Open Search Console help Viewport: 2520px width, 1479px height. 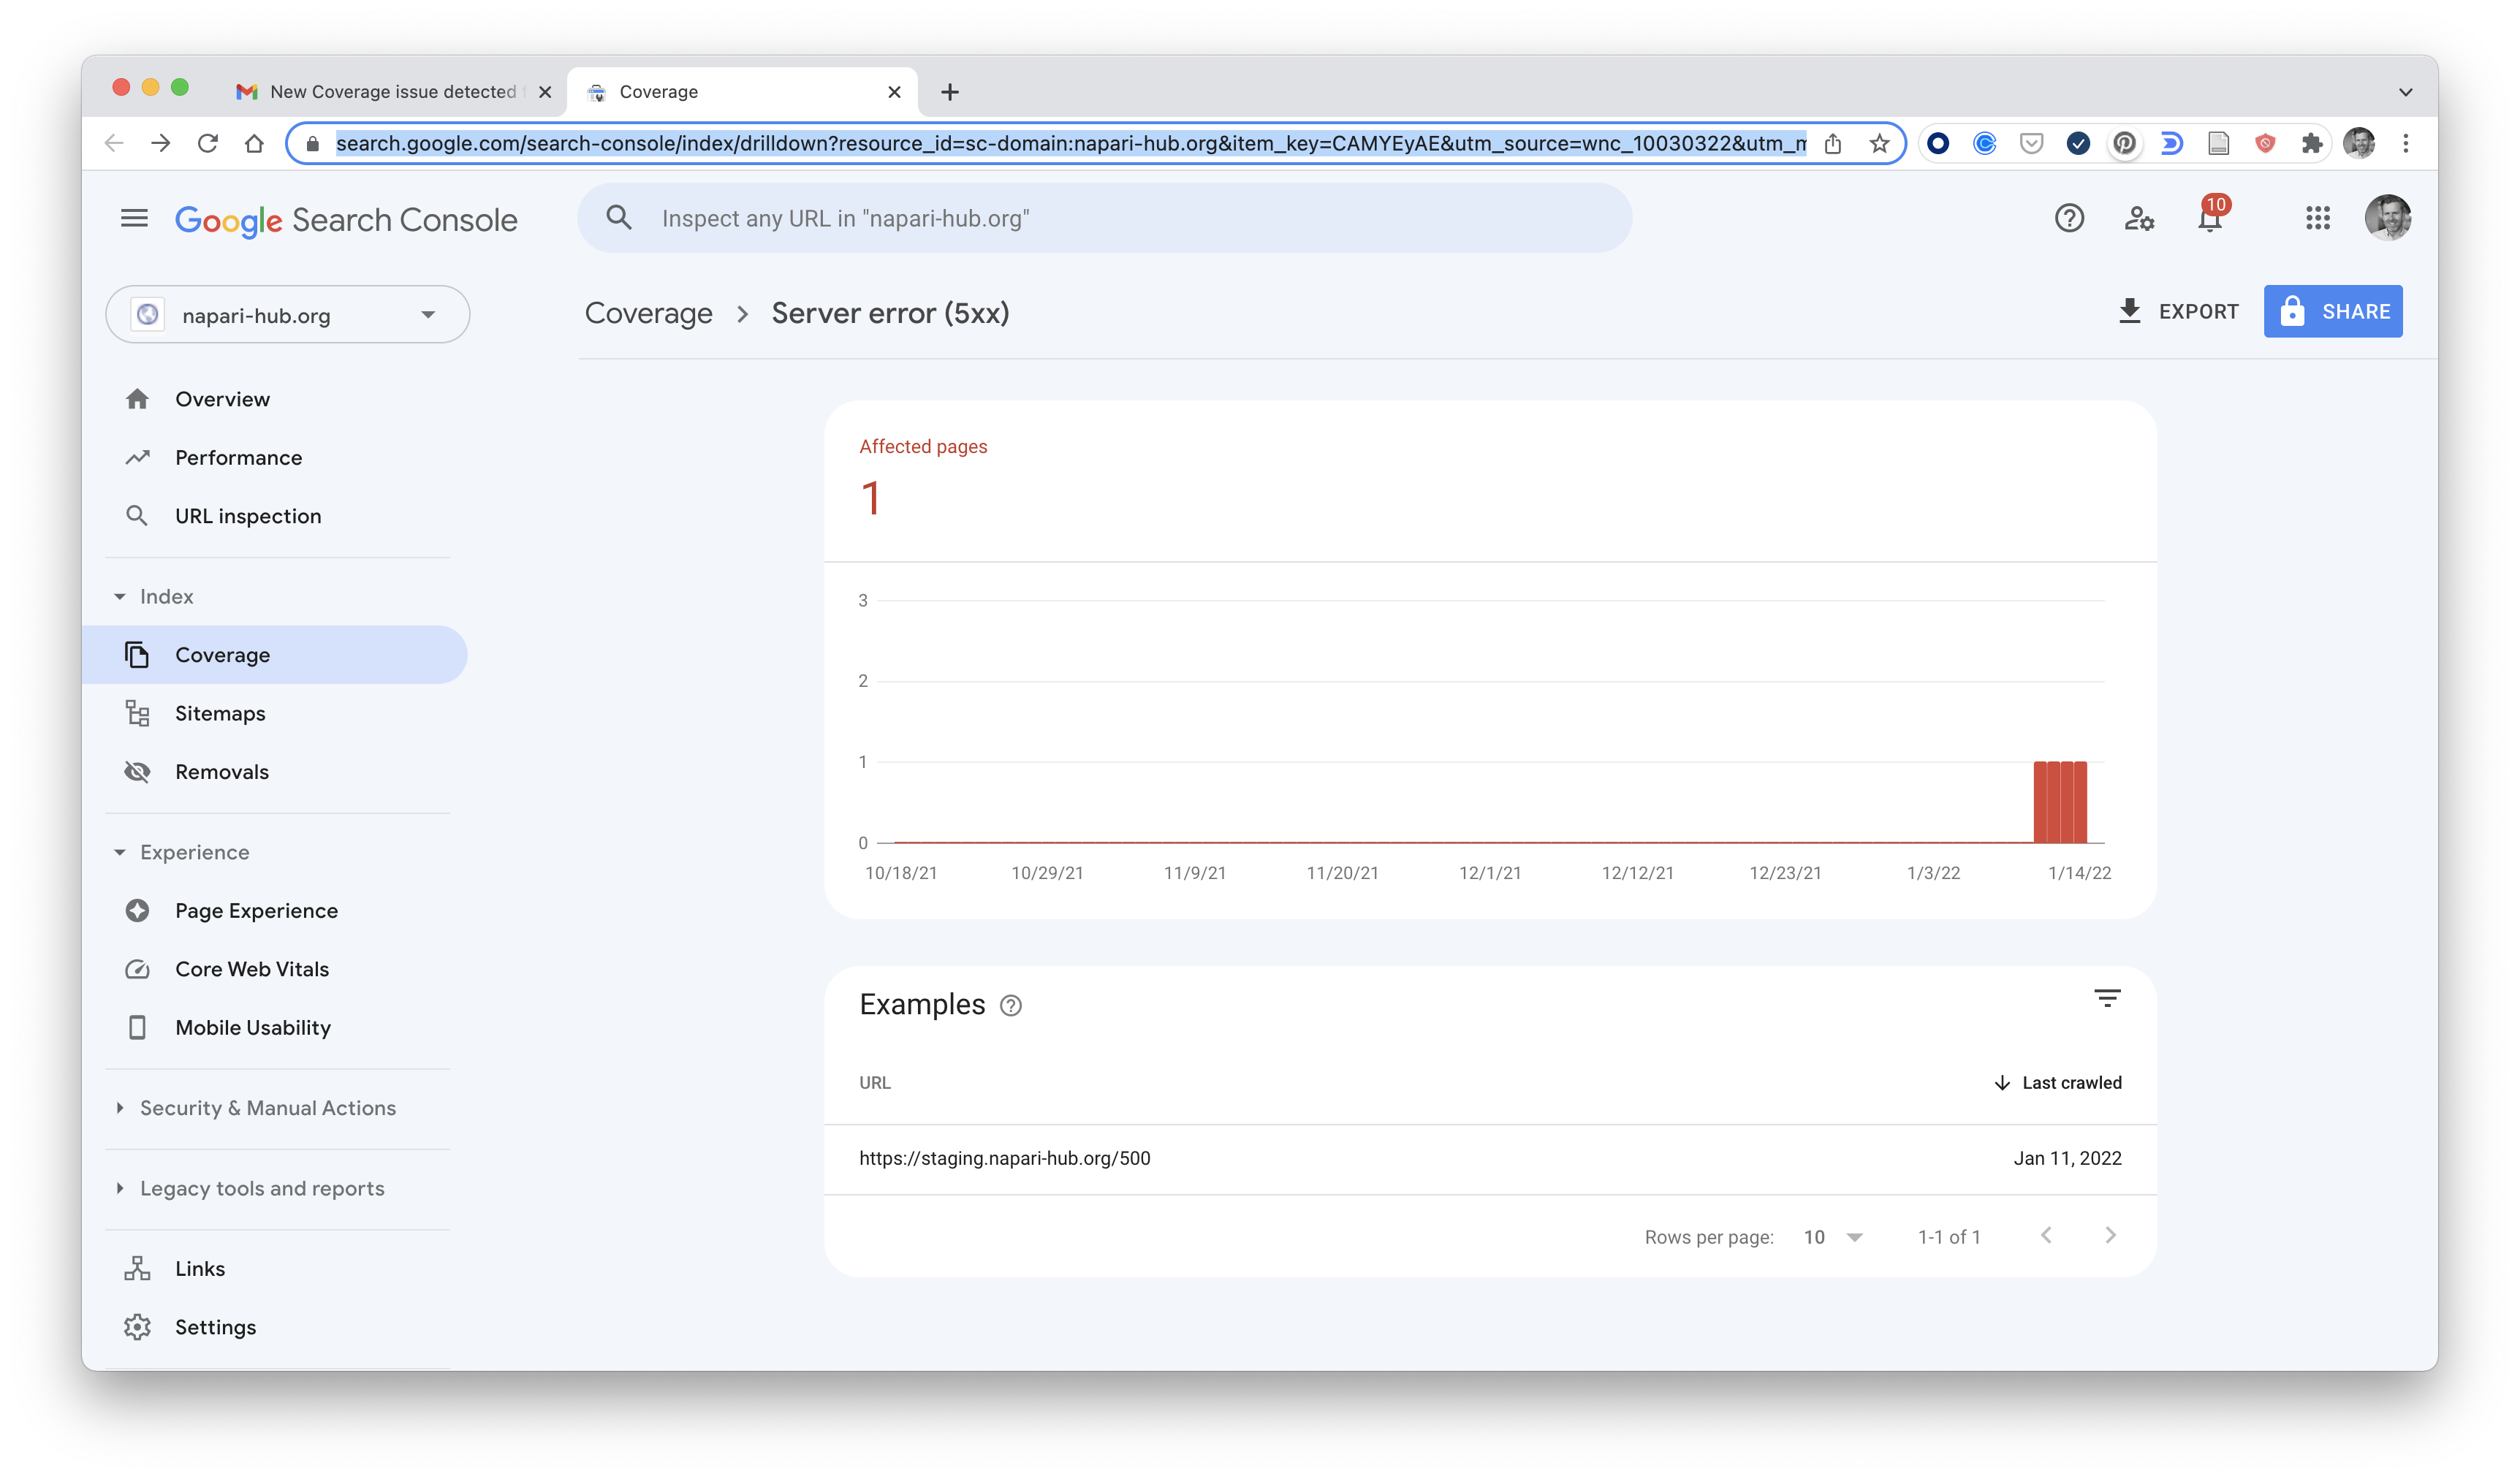click(x=2070, y=218)
